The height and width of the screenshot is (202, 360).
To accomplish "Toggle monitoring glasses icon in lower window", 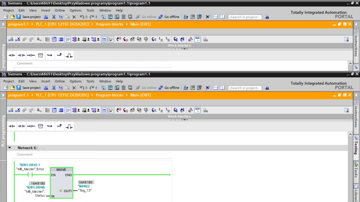I will [197, 110].
